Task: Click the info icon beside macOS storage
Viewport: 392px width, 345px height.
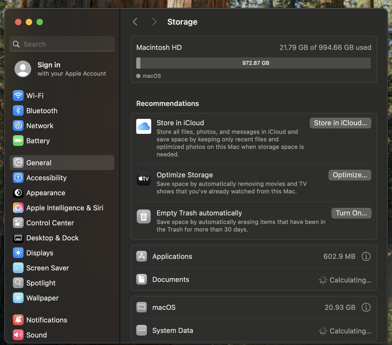Action: point(366,307)
